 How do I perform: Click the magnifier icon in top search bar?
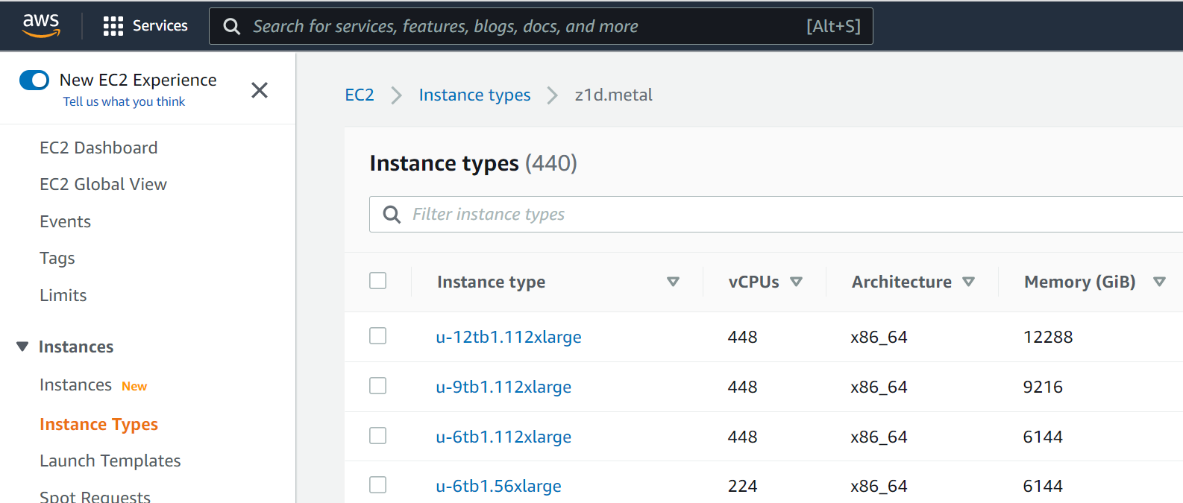click(232, 27)
